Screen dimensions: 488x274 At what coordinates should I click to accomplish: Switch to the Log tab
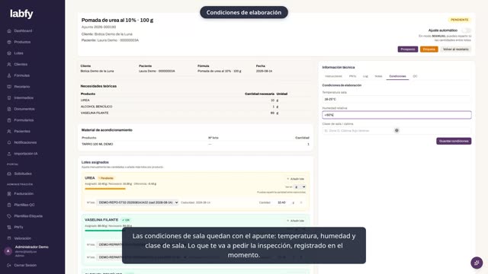point(365,76)
